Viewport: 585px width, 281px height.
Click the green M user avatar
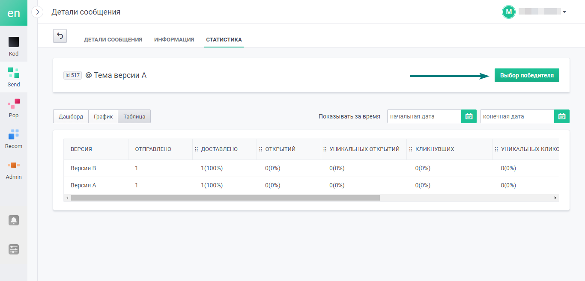tap(508, 12)
